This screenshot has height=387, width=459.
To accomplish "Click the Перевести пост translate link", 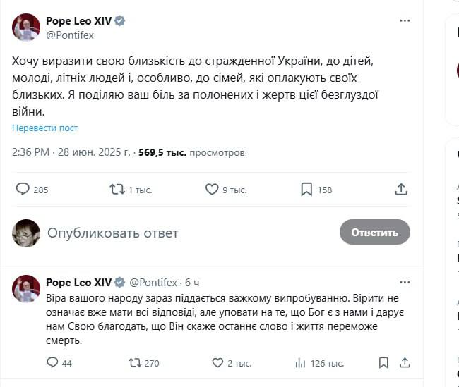I will pos(44,128).
